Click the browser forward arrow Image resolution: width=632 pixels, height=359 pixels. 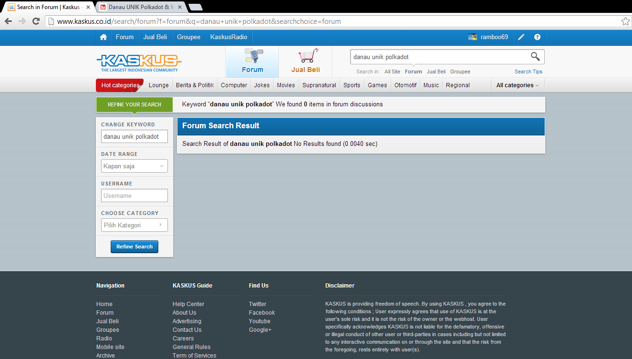click(22, 21)
